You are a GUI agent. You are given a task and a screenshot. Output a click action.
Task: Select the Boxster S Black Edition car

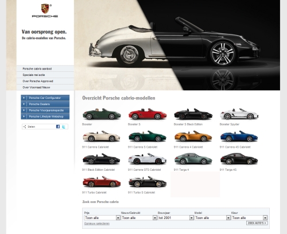pyautogui.click(x=193, y=114)
